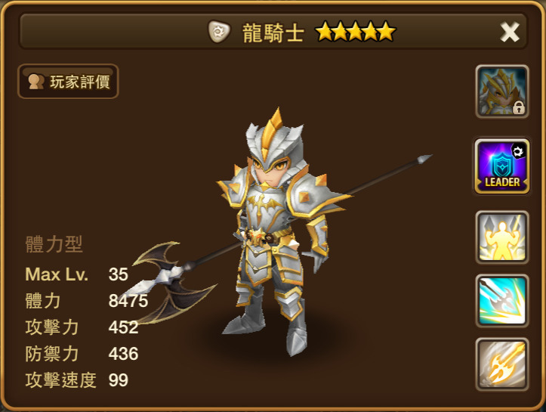Choose the golden halberd skill icon
The image size is (546, 412).
(x=502, y=364)
